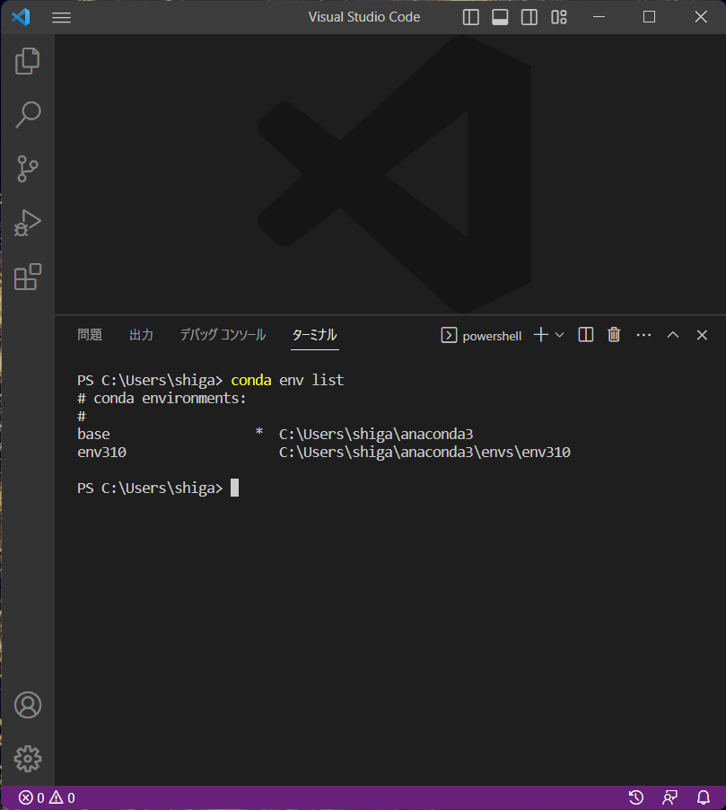The image size is (726, 810).
Task: Close the terminal panel
Action: 702,335
